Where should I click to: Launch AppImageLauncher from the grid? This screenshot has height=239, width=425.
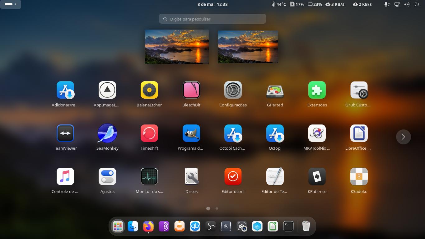tap(107, 90)
